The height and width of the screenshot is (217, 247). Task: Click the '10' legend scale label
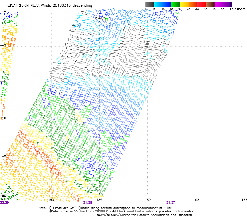click(x=163, y=9)
